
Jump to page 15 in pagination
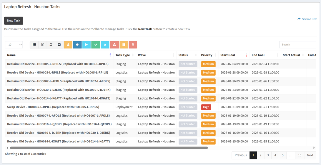point(300,155)
